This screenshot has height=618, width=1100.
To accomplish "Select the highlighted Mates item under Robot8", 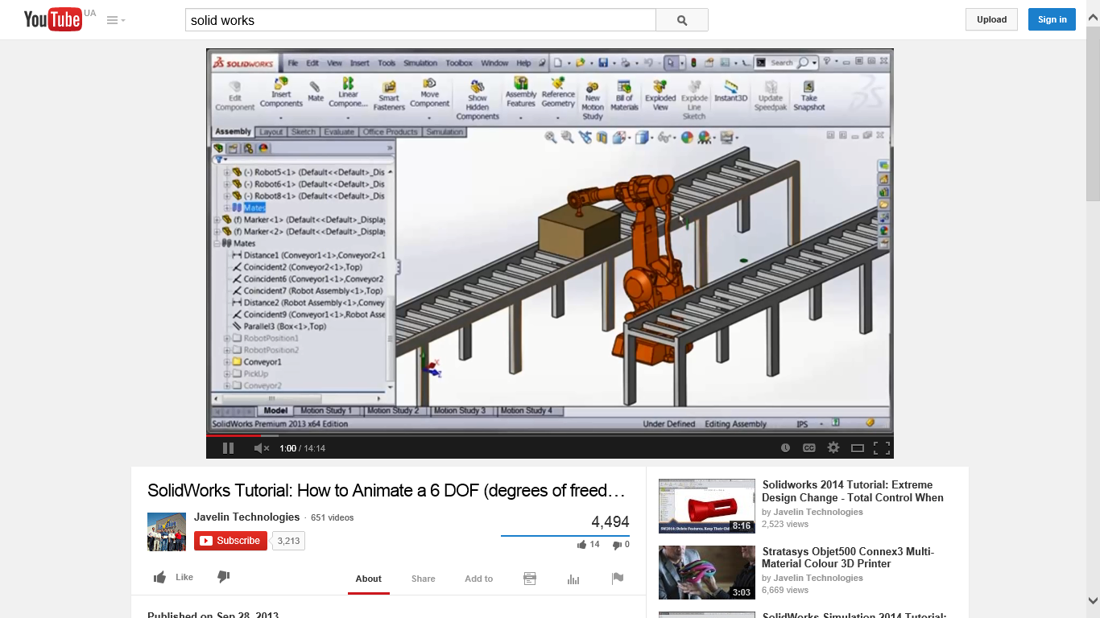I will (254, 208).
